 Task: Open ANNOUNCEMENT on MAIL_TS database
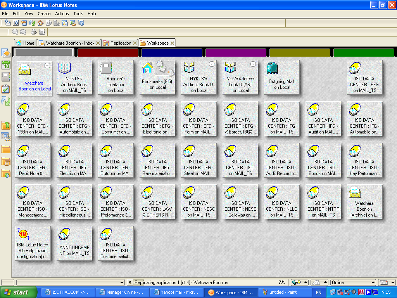click(x=74, y=244)
